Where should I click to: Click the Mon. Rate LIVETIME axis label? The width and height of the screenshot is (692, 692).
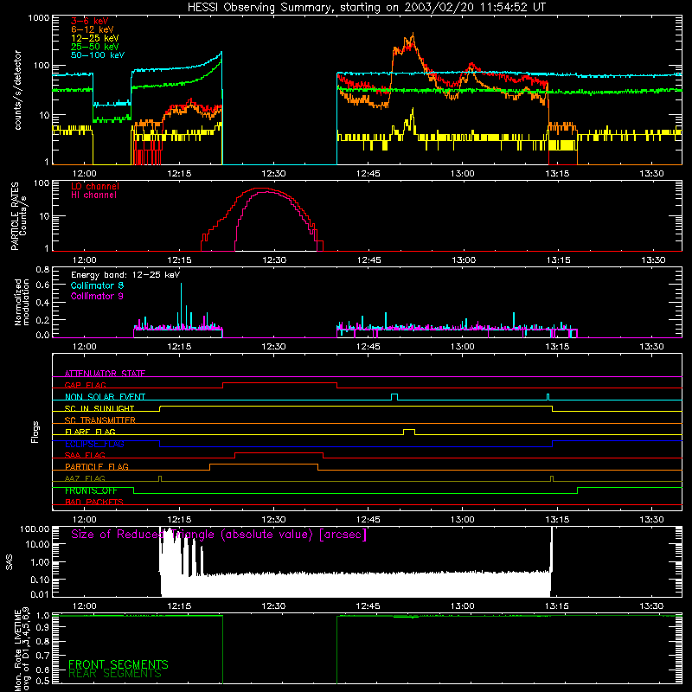[22, 650]
